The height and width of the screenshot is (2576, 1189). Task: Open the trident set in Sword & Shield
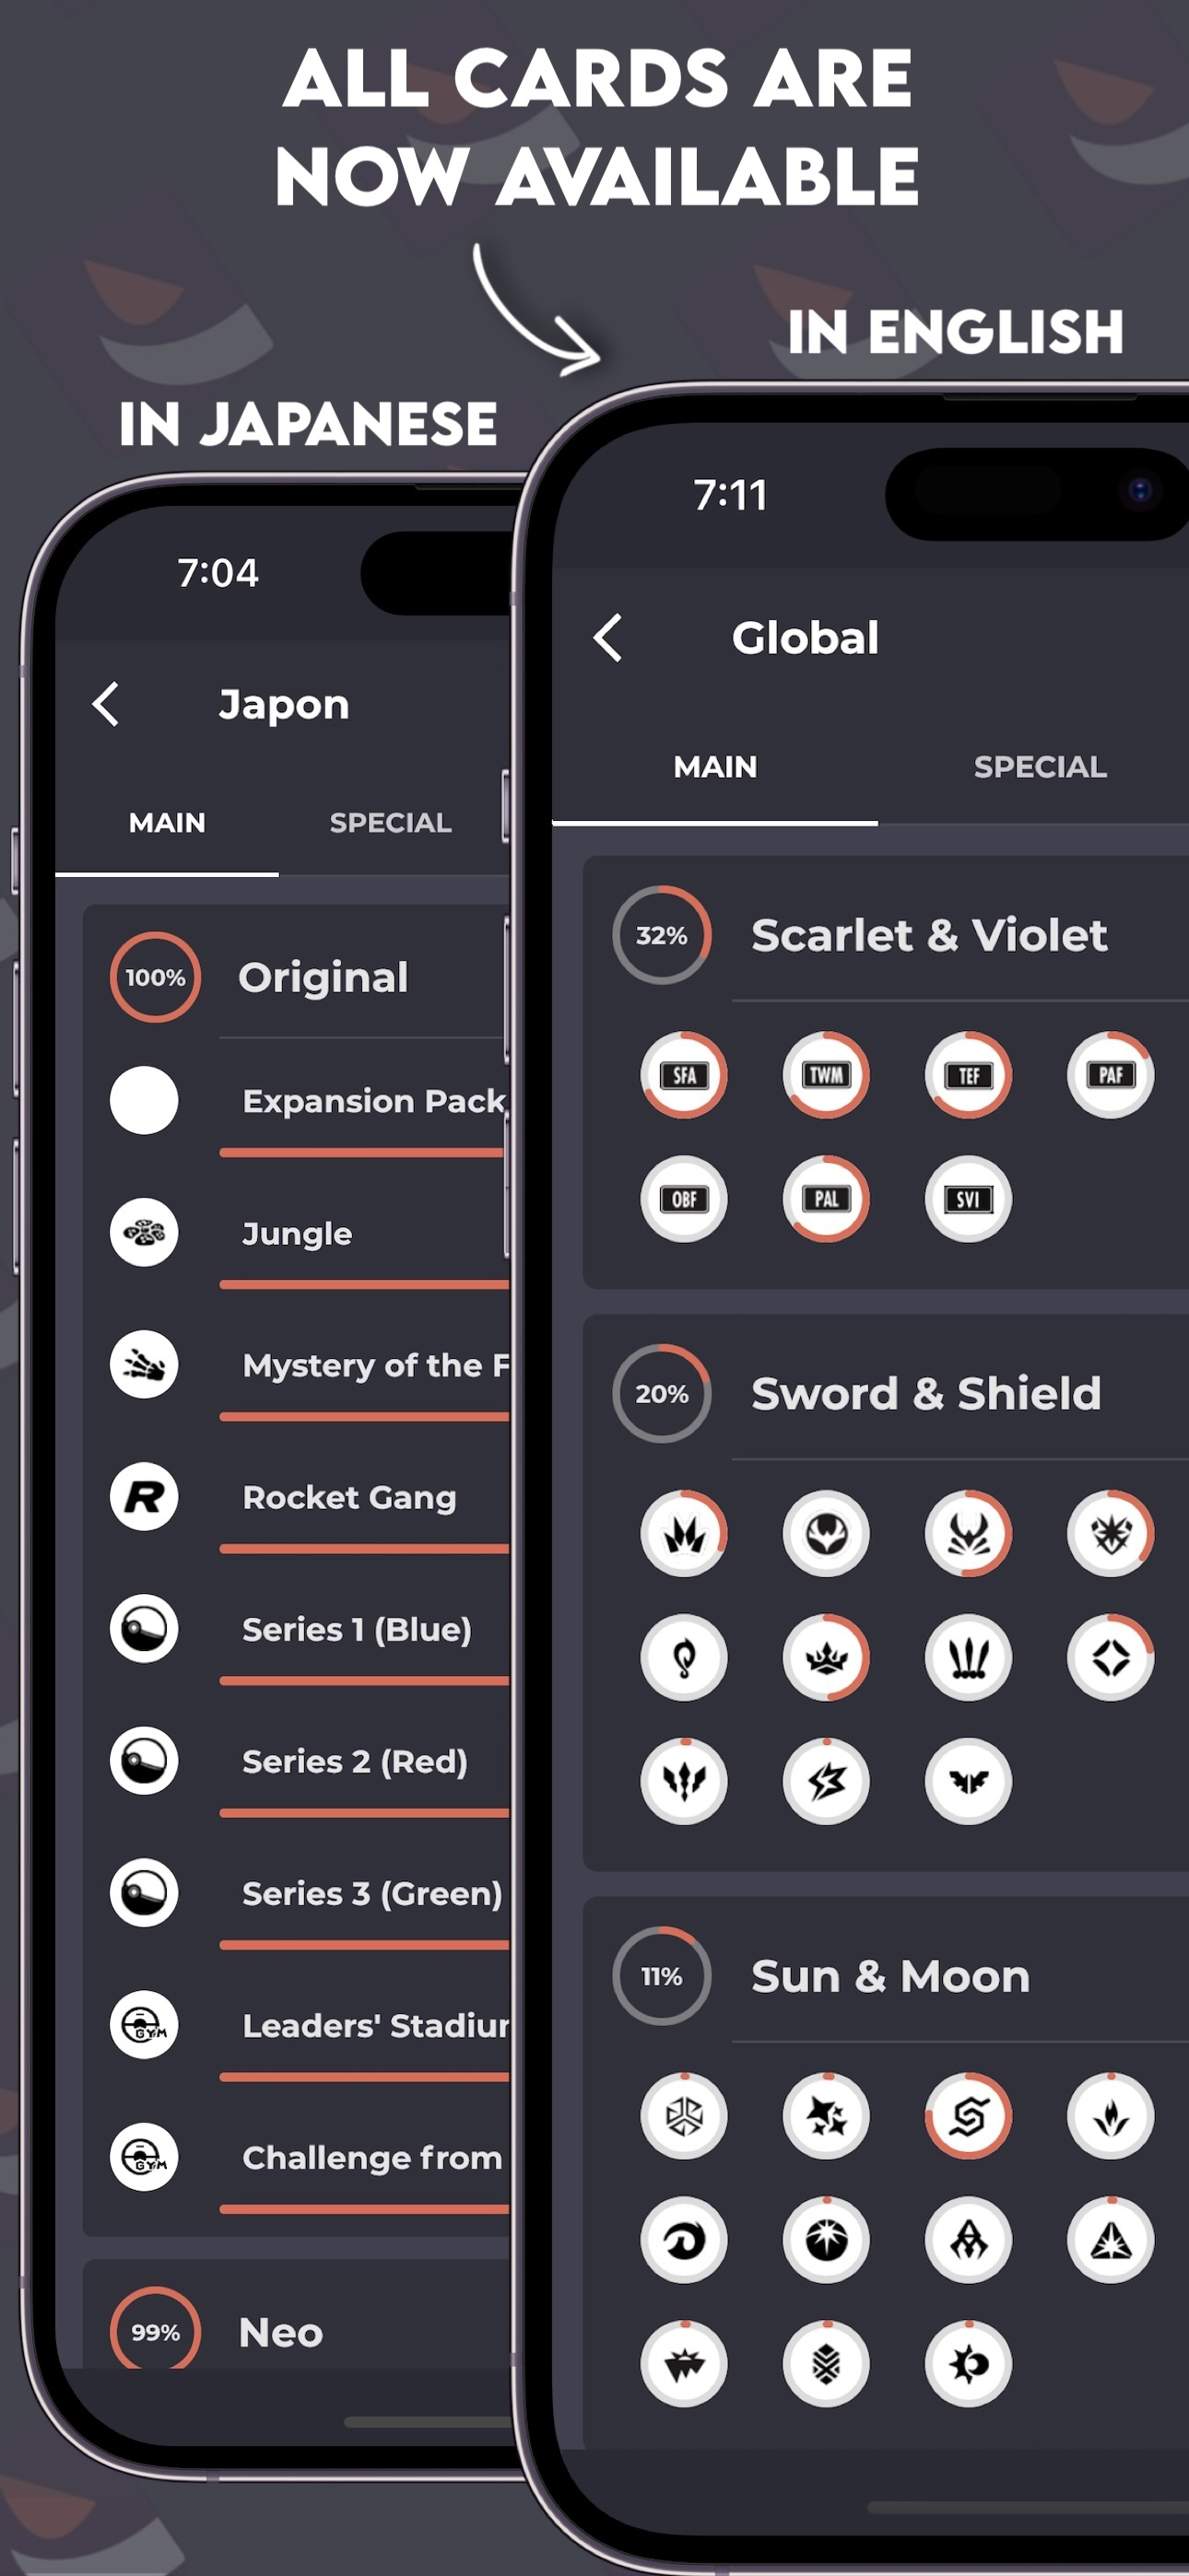tap(685, 1781)
